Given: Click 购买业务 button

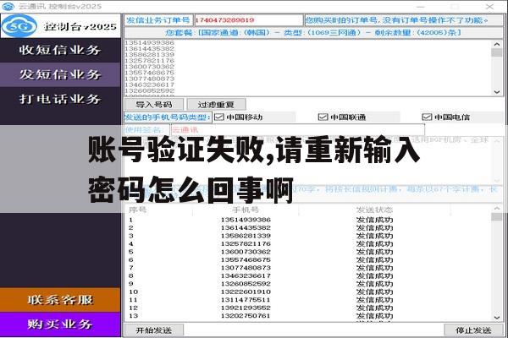Looking at the screenshot, I should click(x=60, y=324).
